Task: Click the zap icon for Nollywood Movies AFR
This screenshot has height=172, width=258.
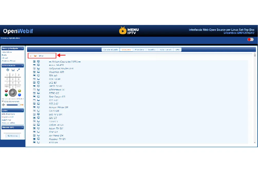Action: [34, 69]
